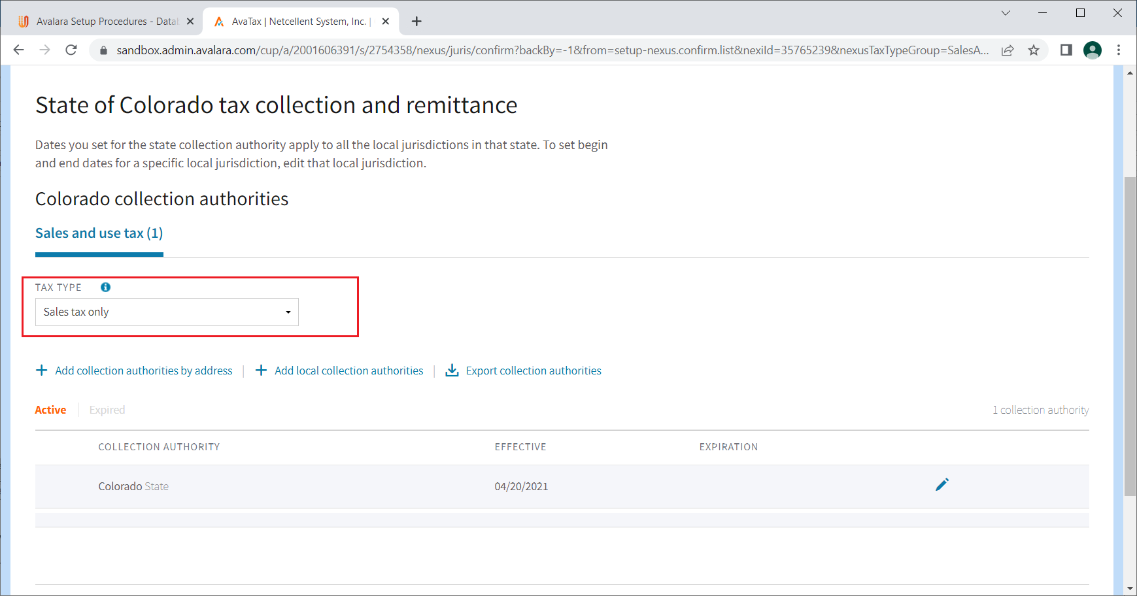The width and height of the screenshot is (1137, 596).
Task: Click the EFFECTIVE column header
Action: [520, 447]
